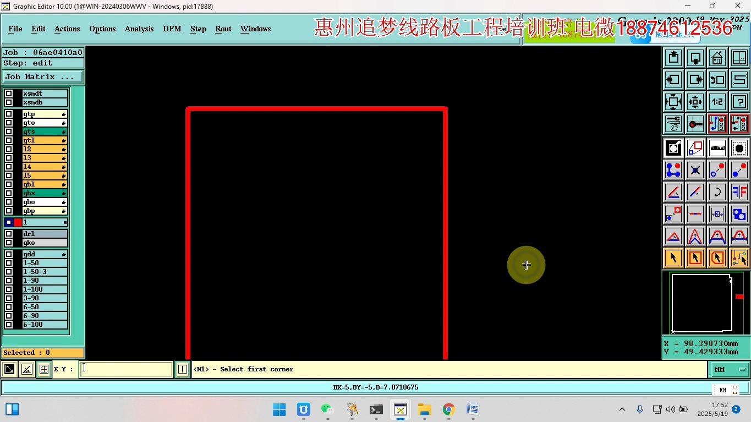Click the exclamation mark prompt button

pyautogui.click(x=182, y=369)
